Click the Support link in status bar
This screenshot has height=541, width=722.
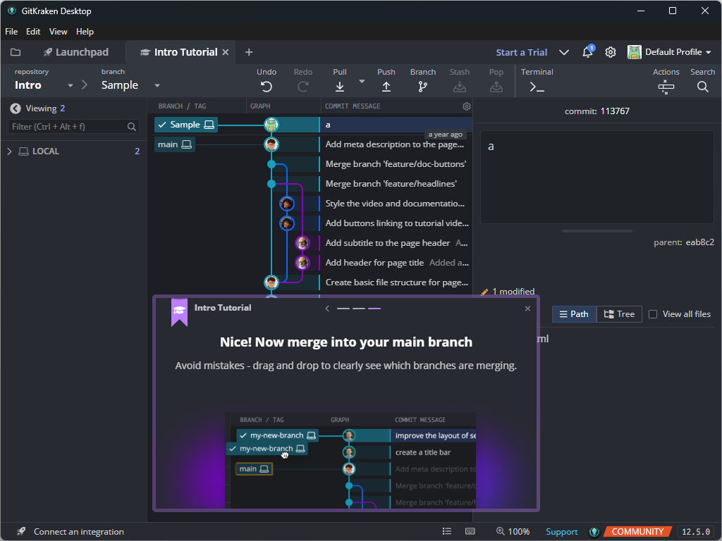point(561,532)
